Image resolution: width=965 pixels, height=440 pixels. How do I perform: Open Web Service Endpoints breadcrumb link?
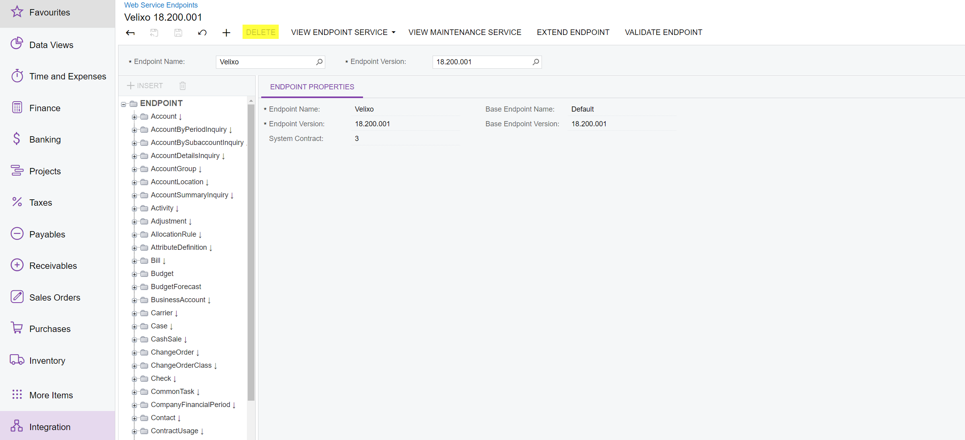(x=161, y=5)
